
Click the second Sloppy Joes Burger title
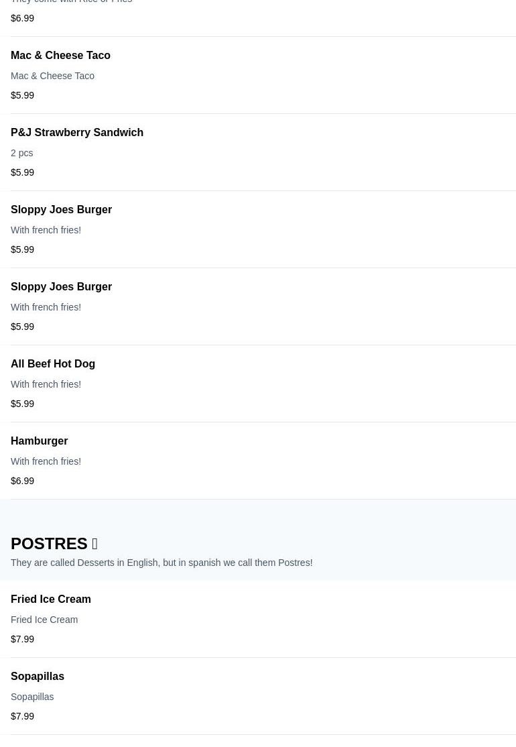pos(61,287)
